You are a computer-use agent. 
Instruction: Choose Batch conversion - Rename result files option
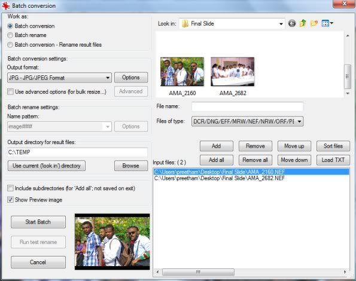(10, 45)
